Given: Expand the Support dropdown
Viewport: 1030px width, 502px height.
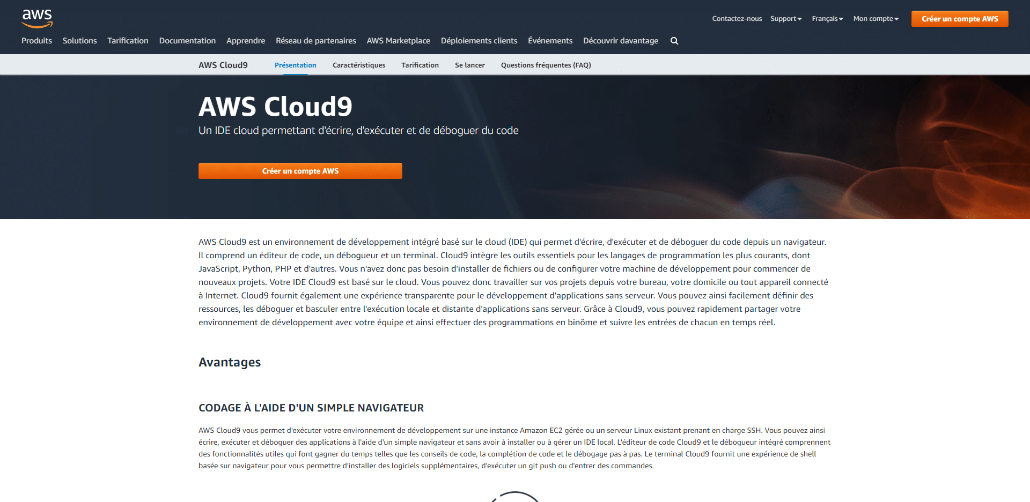Looking at the screenshot, I should coord(785,19).
